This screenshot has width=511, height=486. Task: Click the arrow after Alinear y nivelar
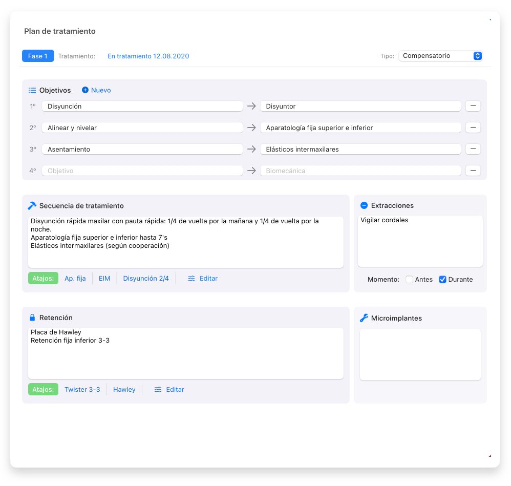point(251,128)
